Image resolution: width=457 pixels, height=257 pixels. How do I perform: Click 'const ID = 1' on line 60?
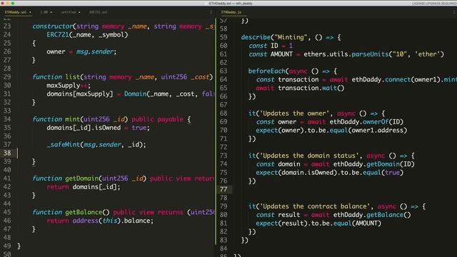271,46
